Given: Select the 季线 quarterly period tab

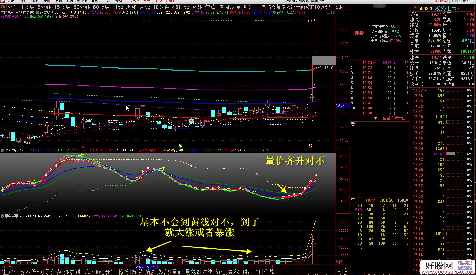Looking at the screenshot, I should coord(197,7).
